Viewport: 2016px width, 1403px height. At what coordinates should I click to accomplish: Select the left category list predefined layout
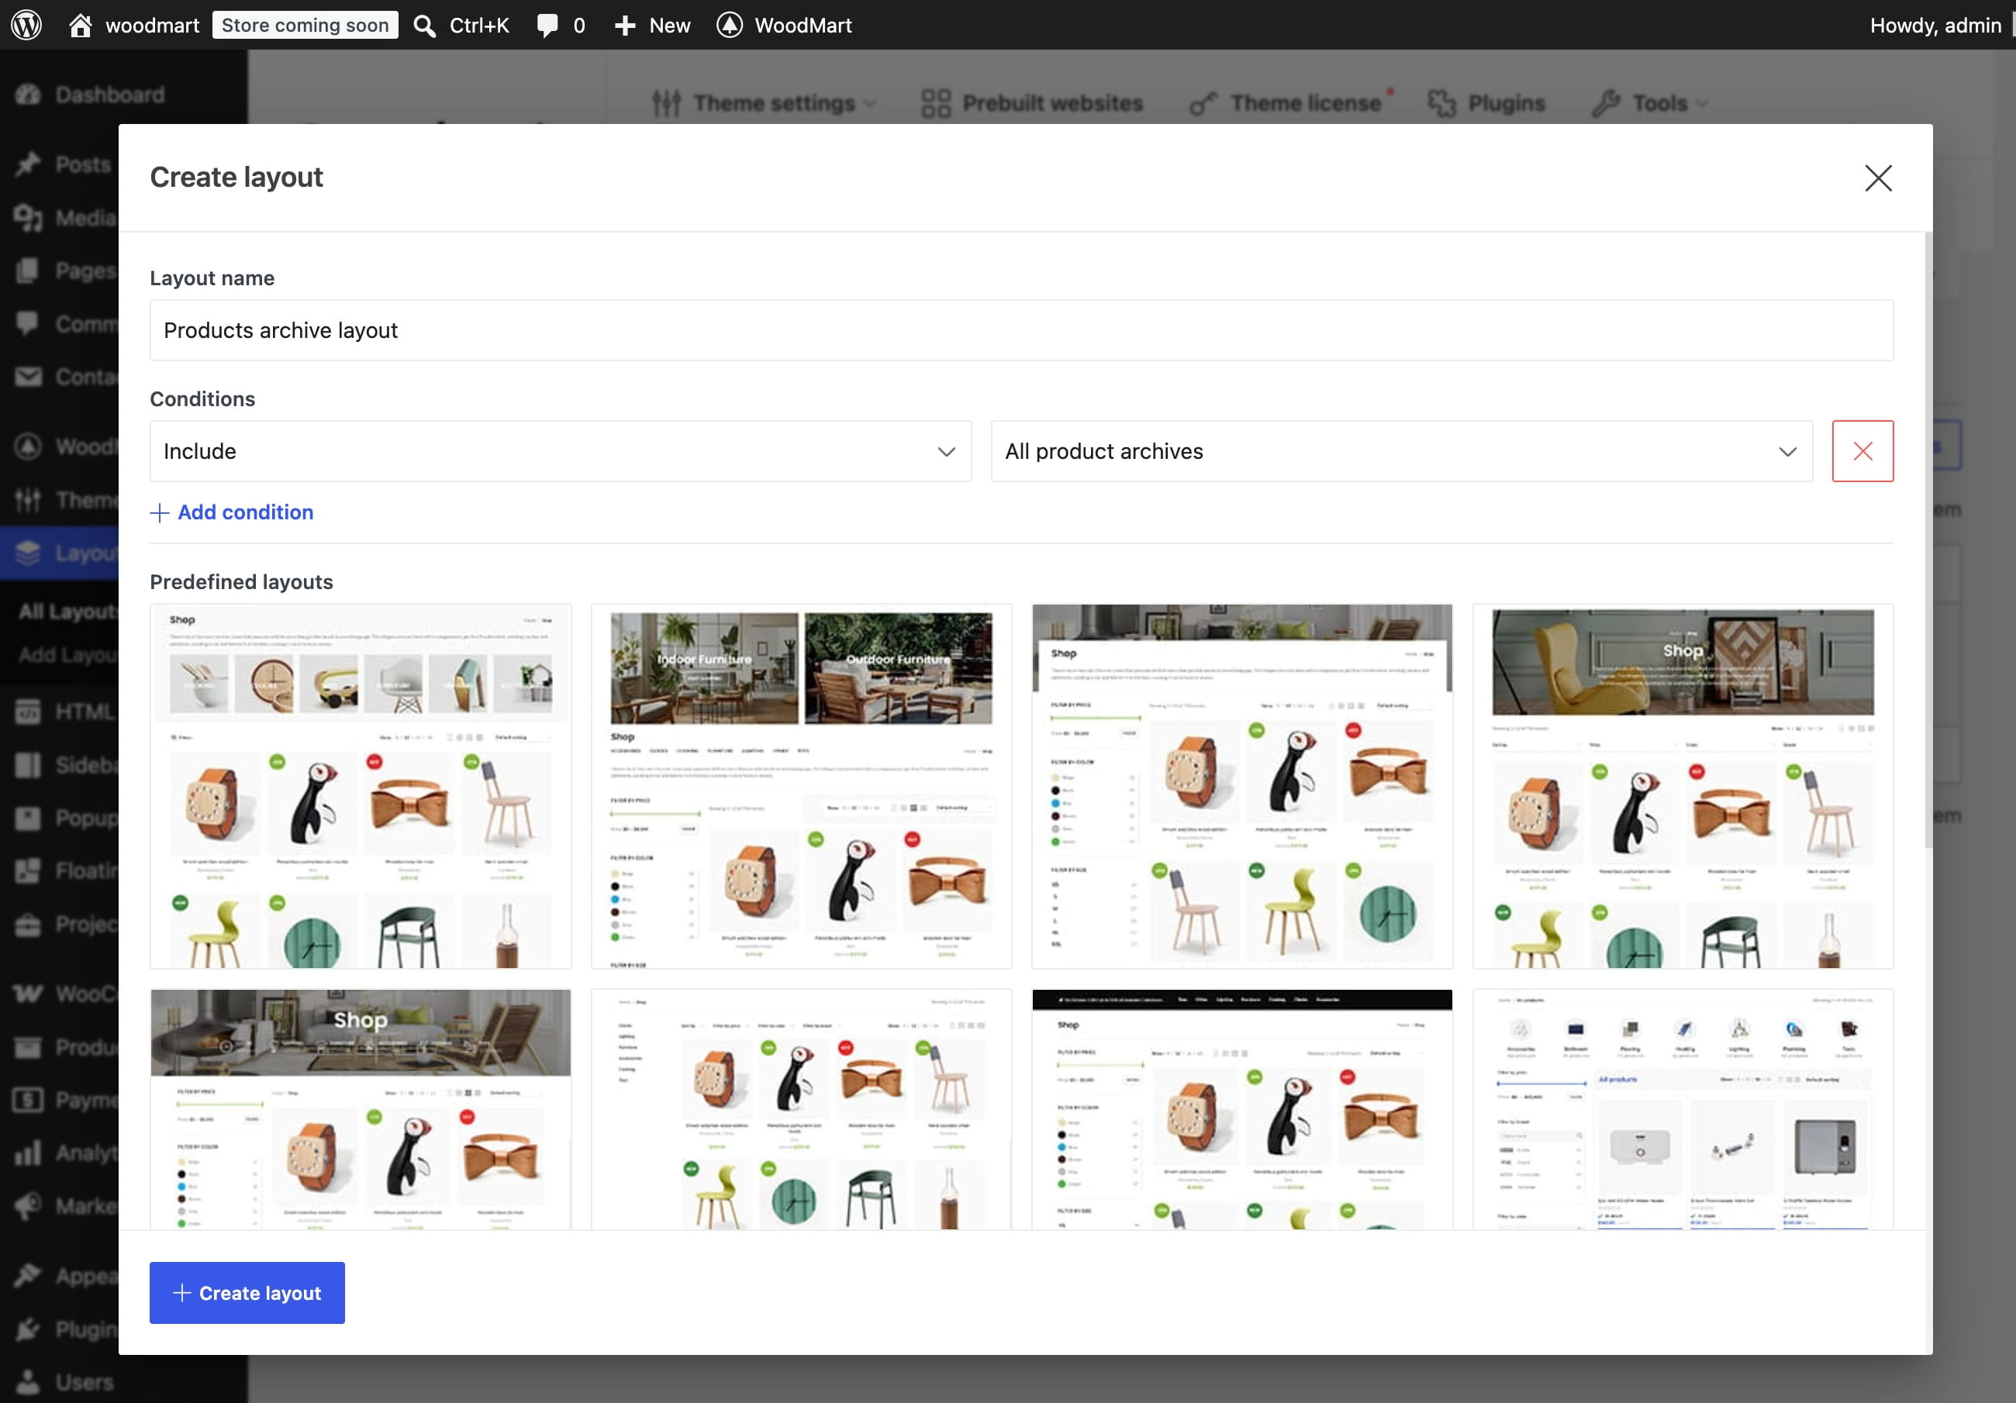[801, 1109]
